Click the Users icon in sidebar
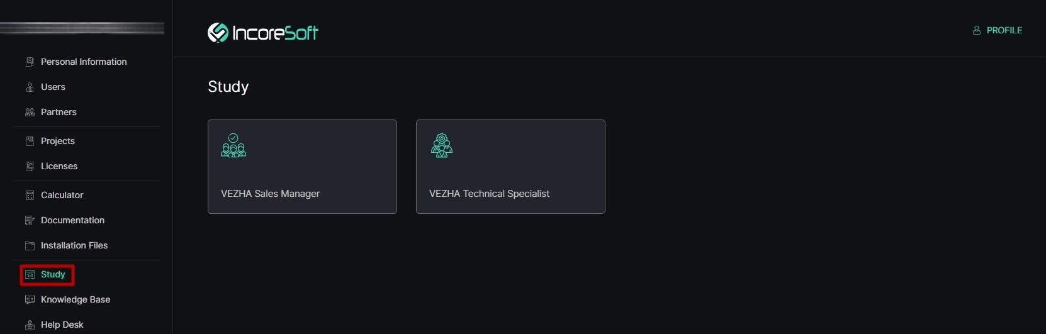This screenshot has height=334, width=1046. pyautogui.click(x=30, y=87)
